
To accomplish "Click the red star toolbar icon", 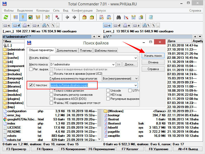I will (57, 17).
